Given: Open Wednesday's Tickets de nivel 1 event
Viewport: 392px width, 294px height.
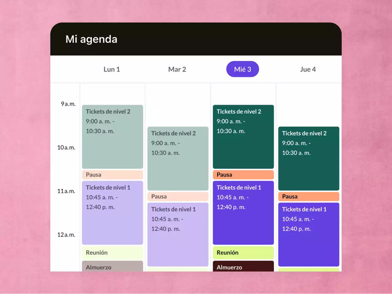Looking at the screenshot, I should pyautogui.click(x=243, y=213).
